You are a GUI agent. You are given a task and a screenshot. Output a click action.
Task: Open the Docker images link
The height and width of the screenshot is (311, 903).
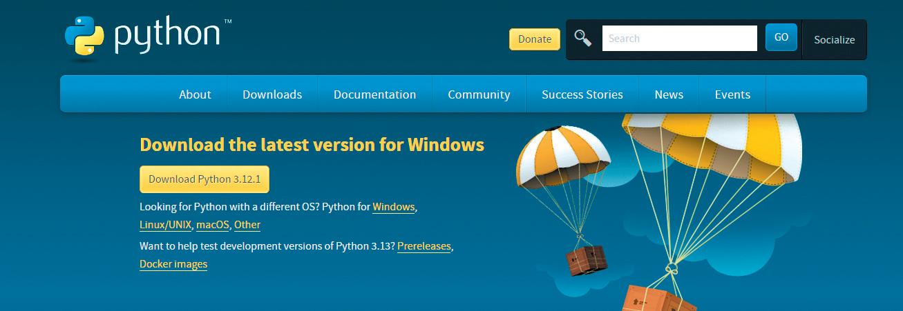click(173, 264)
